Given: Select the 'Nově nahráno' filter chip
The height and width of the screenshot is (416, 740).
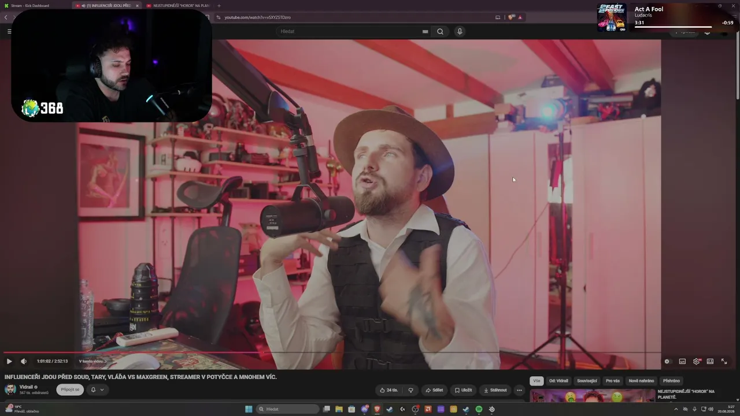Looking at the screenshot, I should [x=641, y=381].
